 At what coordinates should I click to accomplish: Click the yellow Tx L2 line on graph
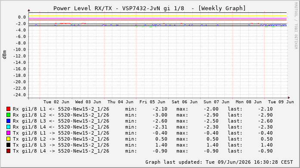pos(158,15)
